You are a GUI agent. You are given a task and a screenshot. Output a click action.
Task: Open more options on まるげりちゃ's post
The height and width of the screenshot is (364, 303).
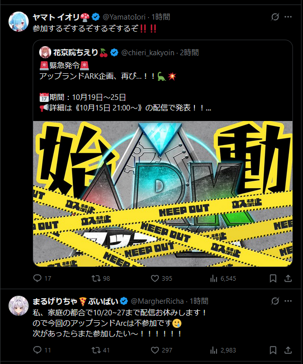point(288,301)
